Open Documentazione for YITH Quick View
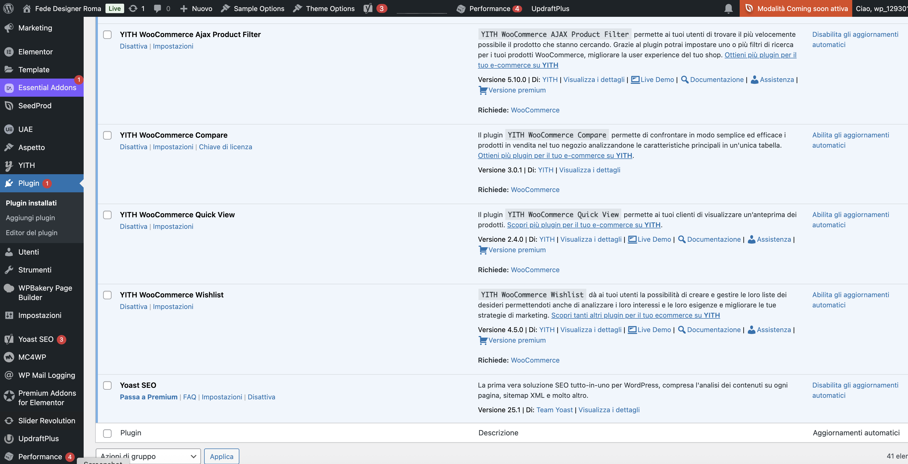 710,239
